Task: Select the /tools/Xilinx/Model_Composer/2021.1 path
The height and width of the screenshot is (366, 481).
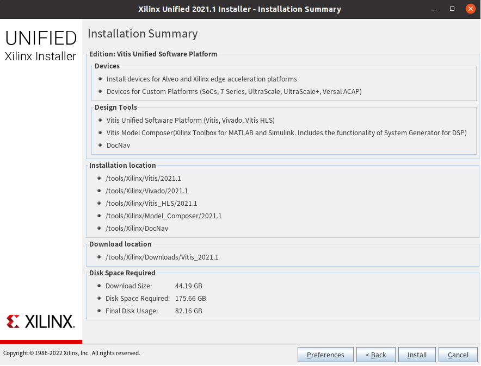Action: [163, 216]
